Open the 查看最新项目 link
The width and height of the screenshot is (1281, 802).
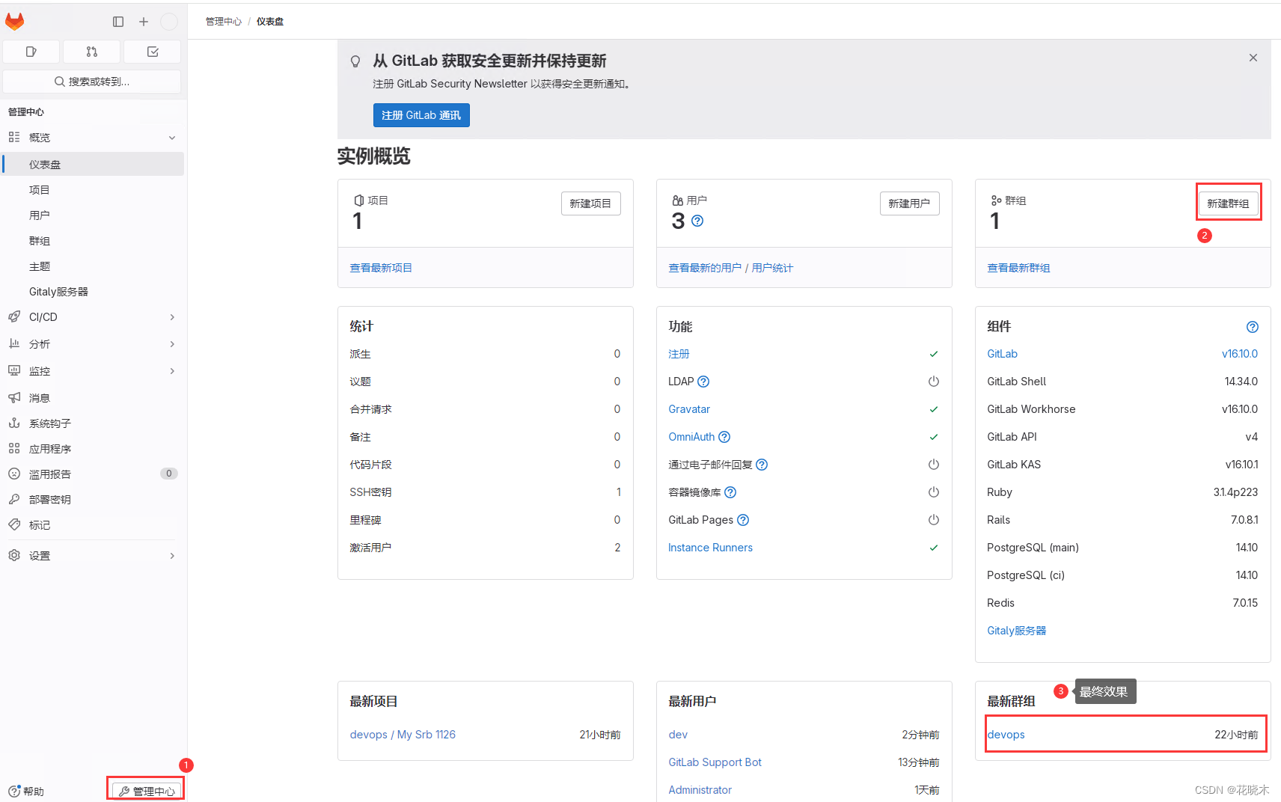[381, 268]
